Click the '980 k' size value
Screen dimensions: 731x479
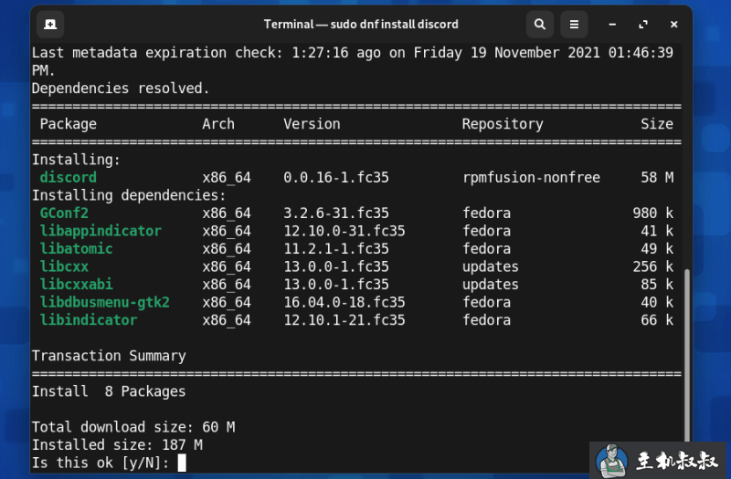(x=652, y=213)
